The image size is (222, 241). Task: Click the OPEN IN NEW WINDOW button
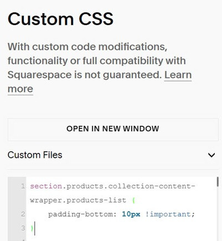point(113,130)
